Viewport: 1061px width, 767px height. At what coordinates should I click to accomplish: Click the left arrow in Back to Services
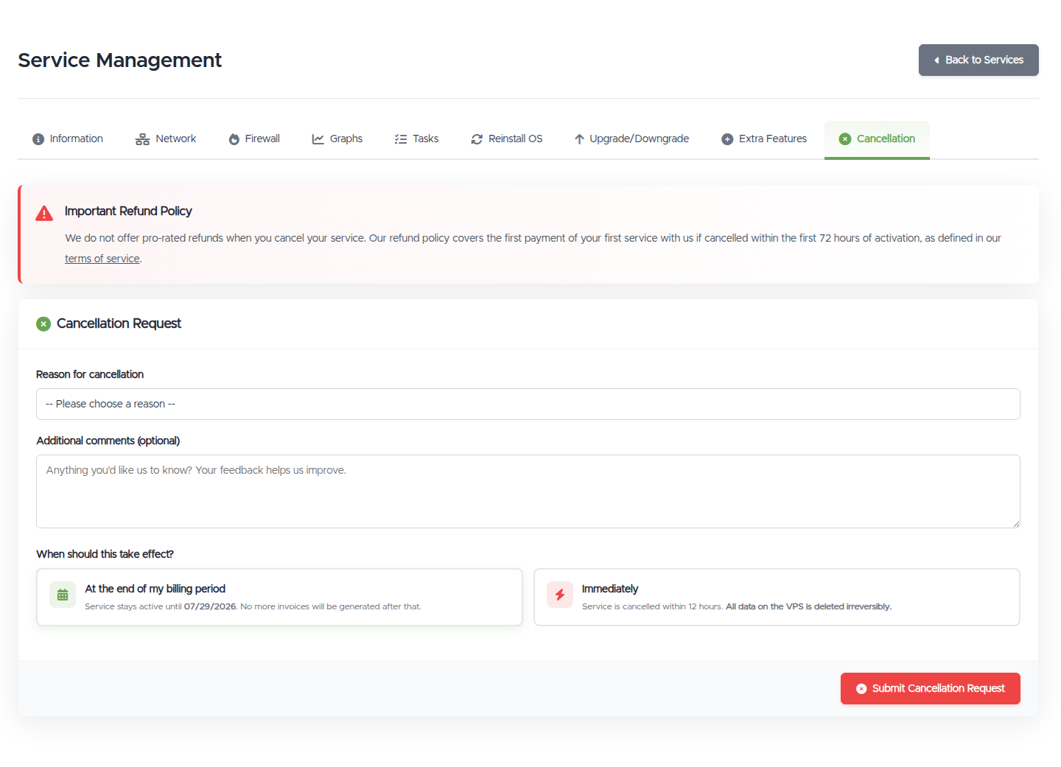point(936,60)
